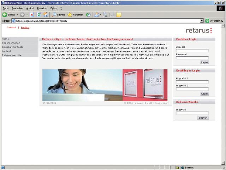Refresh the page with green arrows icon
This screenshot has width=226, height=170.
pyautogui.click(x=39, y=15)
